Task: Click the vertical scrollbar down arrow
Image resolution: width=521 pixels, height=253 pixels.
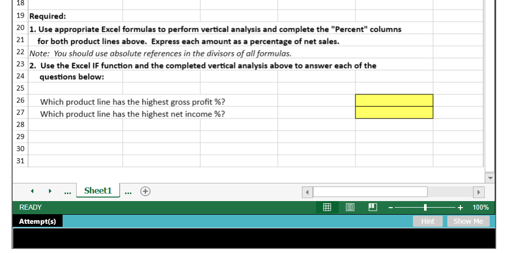Action: click(490, 178)
